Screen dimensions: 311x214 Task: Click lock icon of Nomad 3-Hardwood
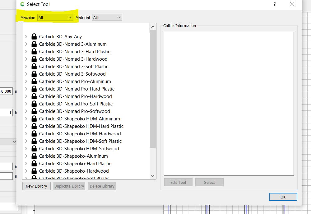pos(34,59)
